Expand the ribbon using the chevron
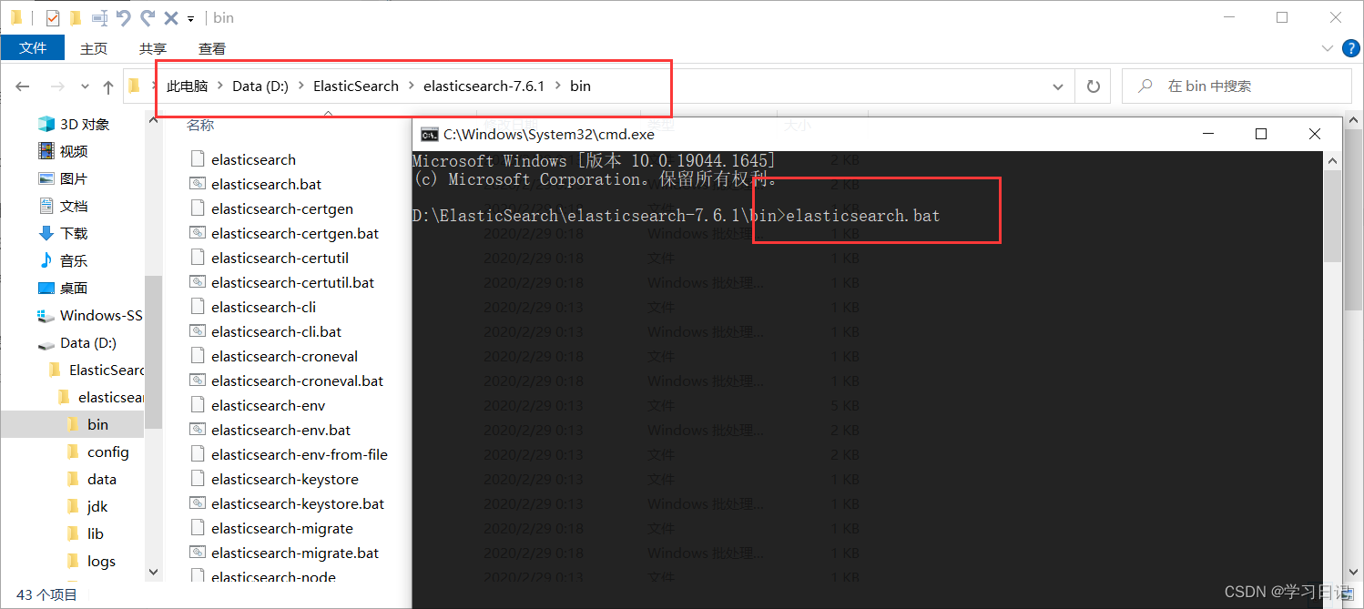 (1327, 47)
